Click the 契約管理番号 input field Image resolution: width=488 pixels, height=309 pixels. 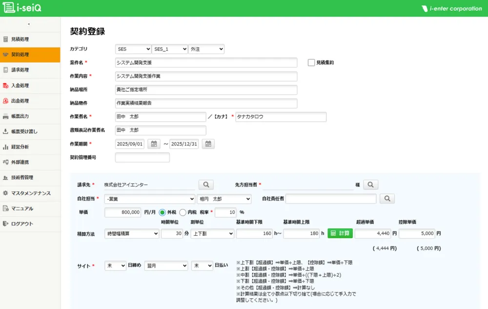pyautogui.click(x=142, y=157)
